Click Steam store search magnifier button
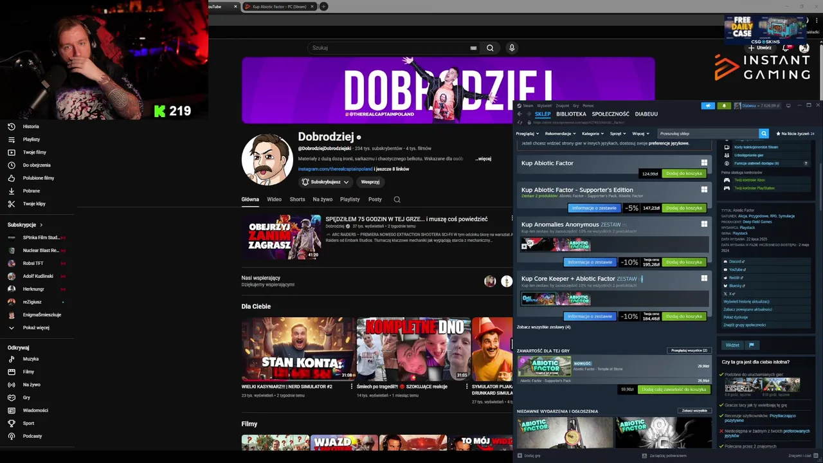 (x=764, y=133)
